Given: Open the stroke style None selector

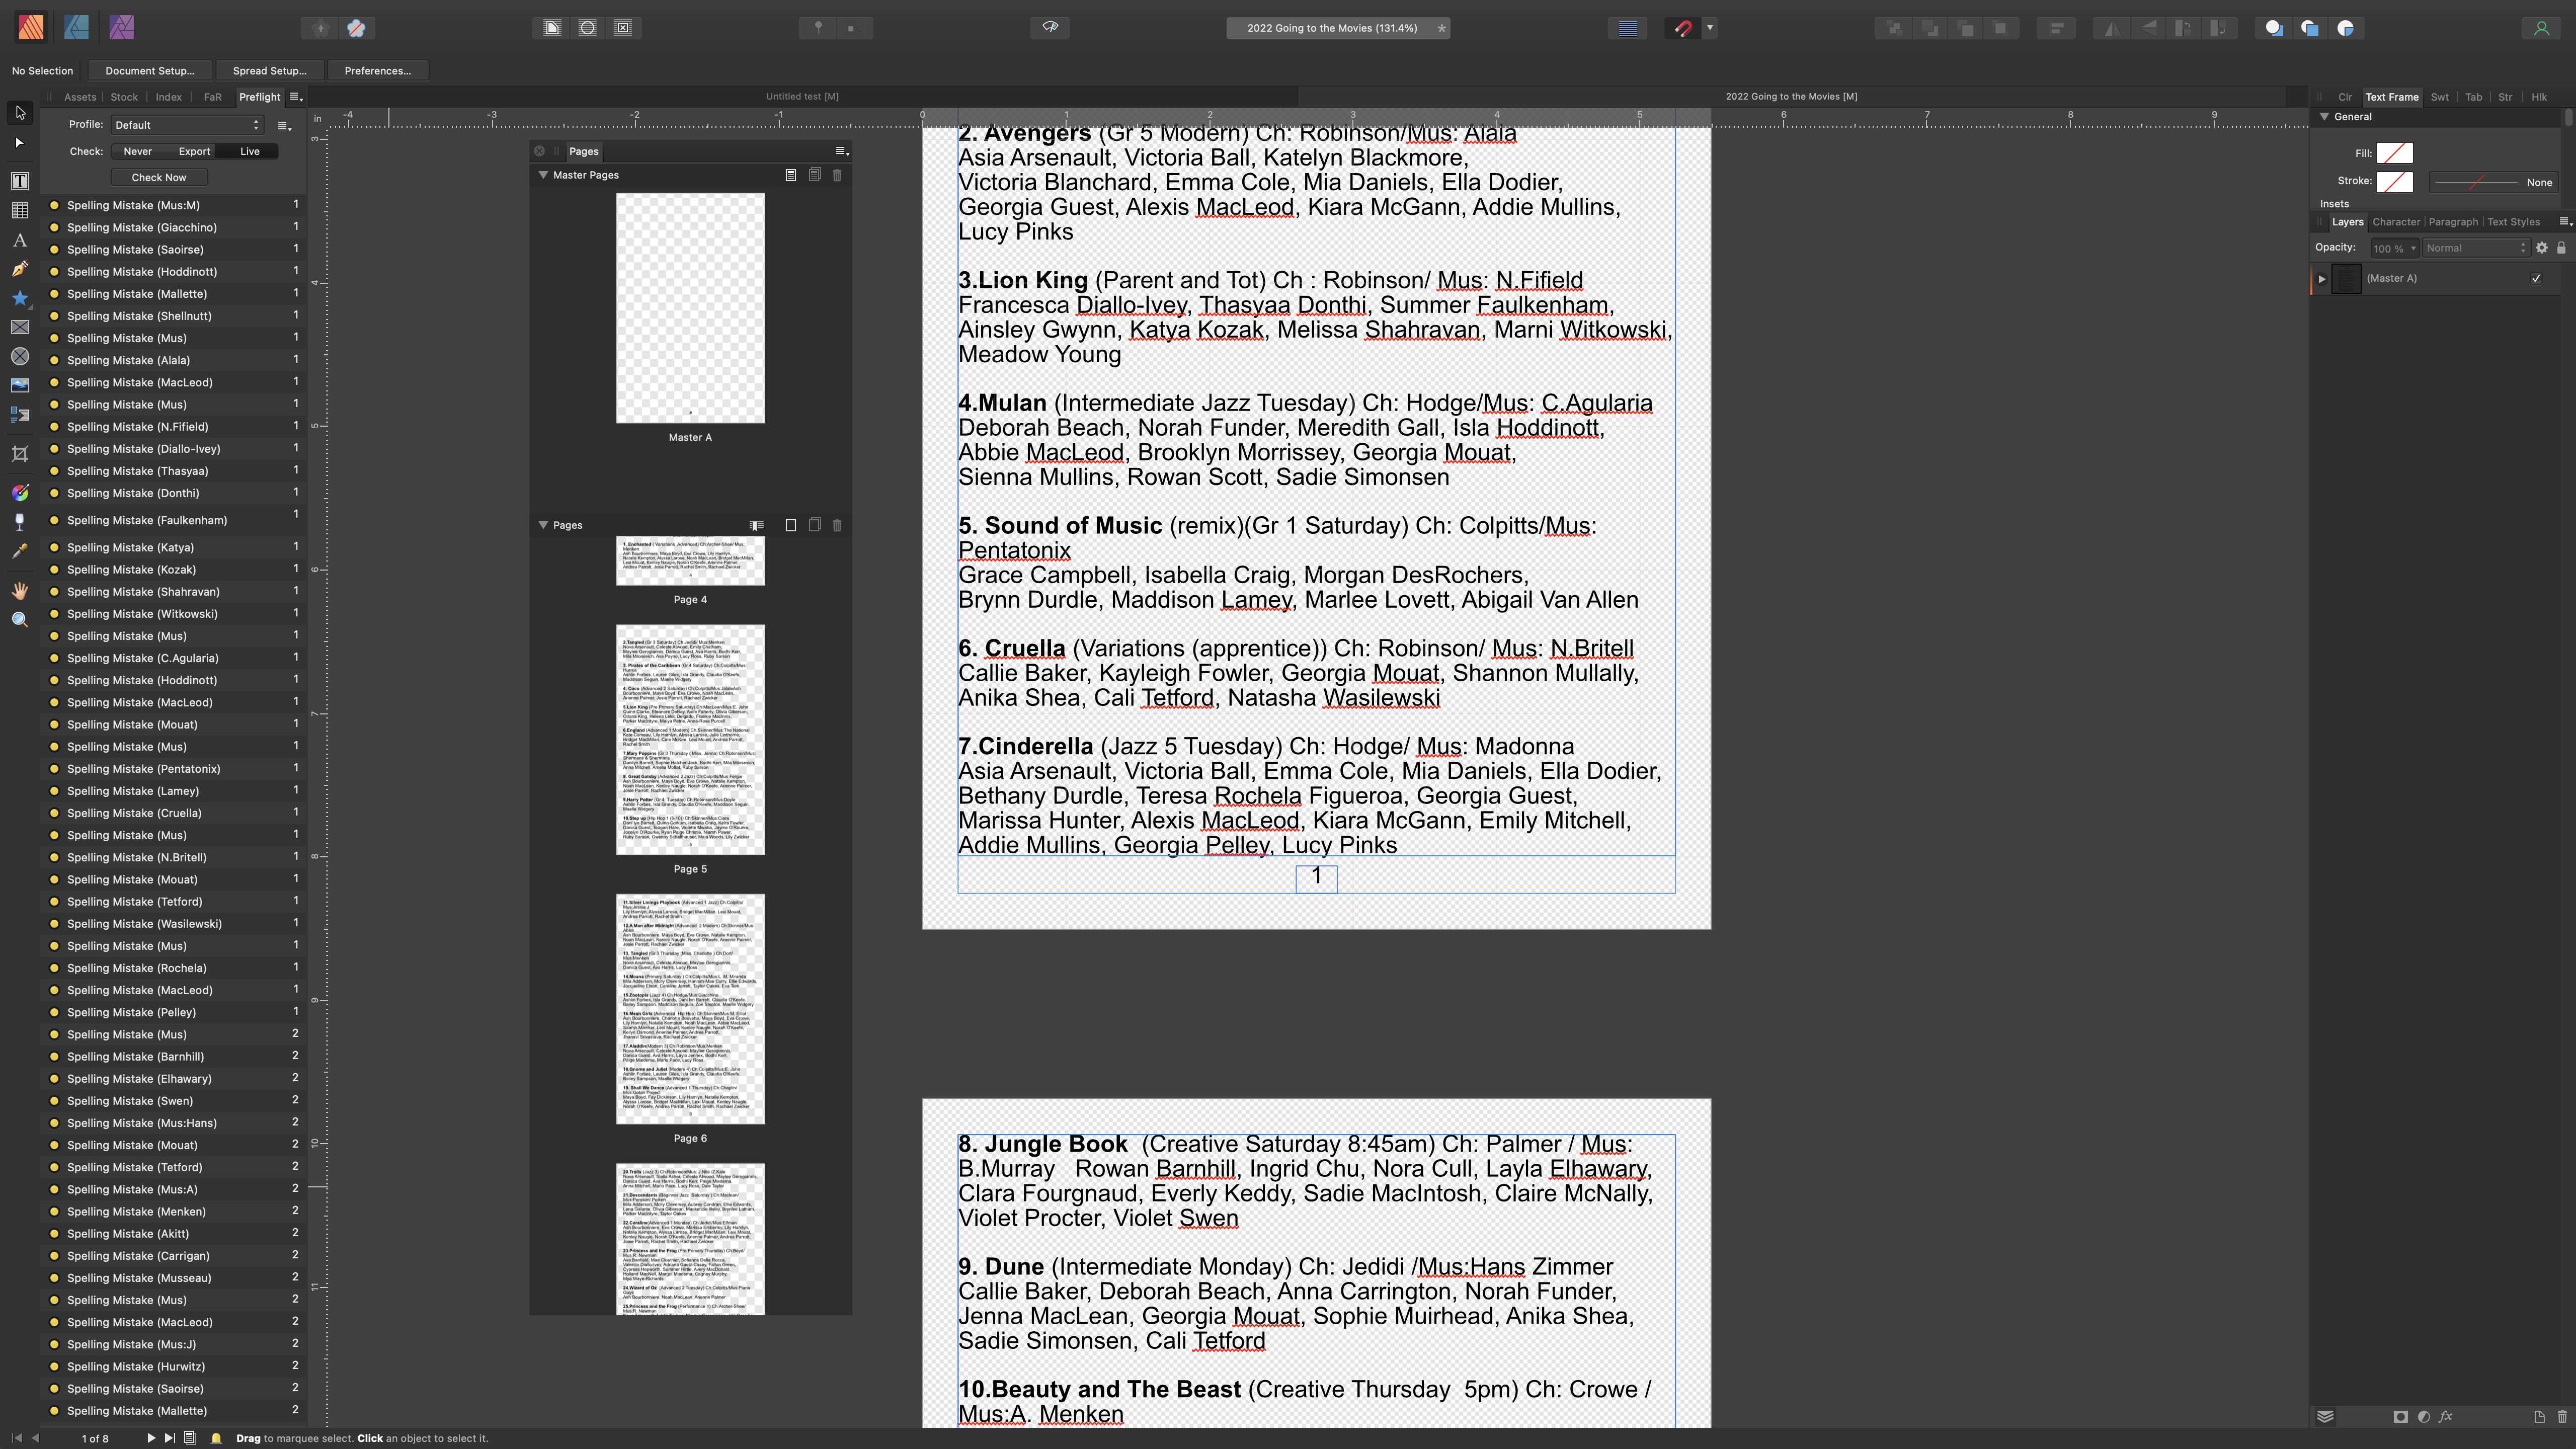Looking at the screenshot, I should click(x=2493, y=182).
